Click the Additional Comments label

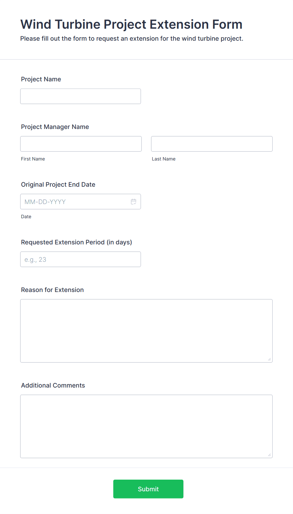[x=53, y=385]
